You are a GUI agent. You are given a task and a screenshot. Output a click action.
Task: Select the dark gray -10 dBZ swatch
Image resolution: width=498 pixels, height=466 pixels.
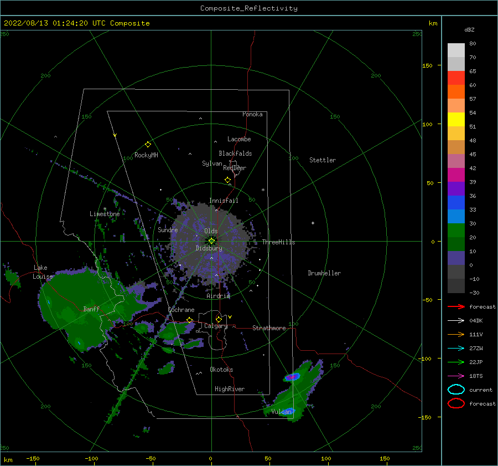click(456, 272)
